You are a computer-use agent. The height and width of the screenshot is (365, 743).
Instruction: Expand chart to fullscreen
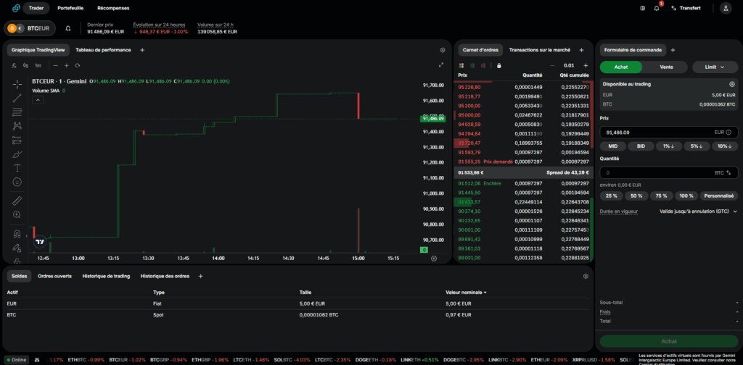coord(441,65)
